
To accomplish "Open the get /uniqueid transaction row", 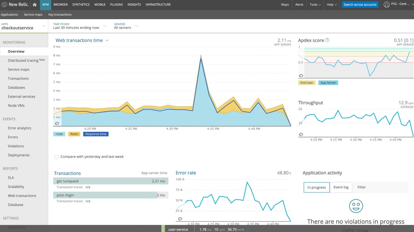I will pyautogui.click(x=111, y=181).
